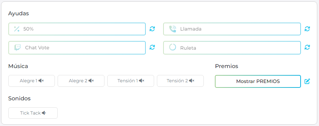Viewport: 319px width, 126px height.
Task: Toggle the muted speaker on Tensión 1
Action: [x=142, y=81]
